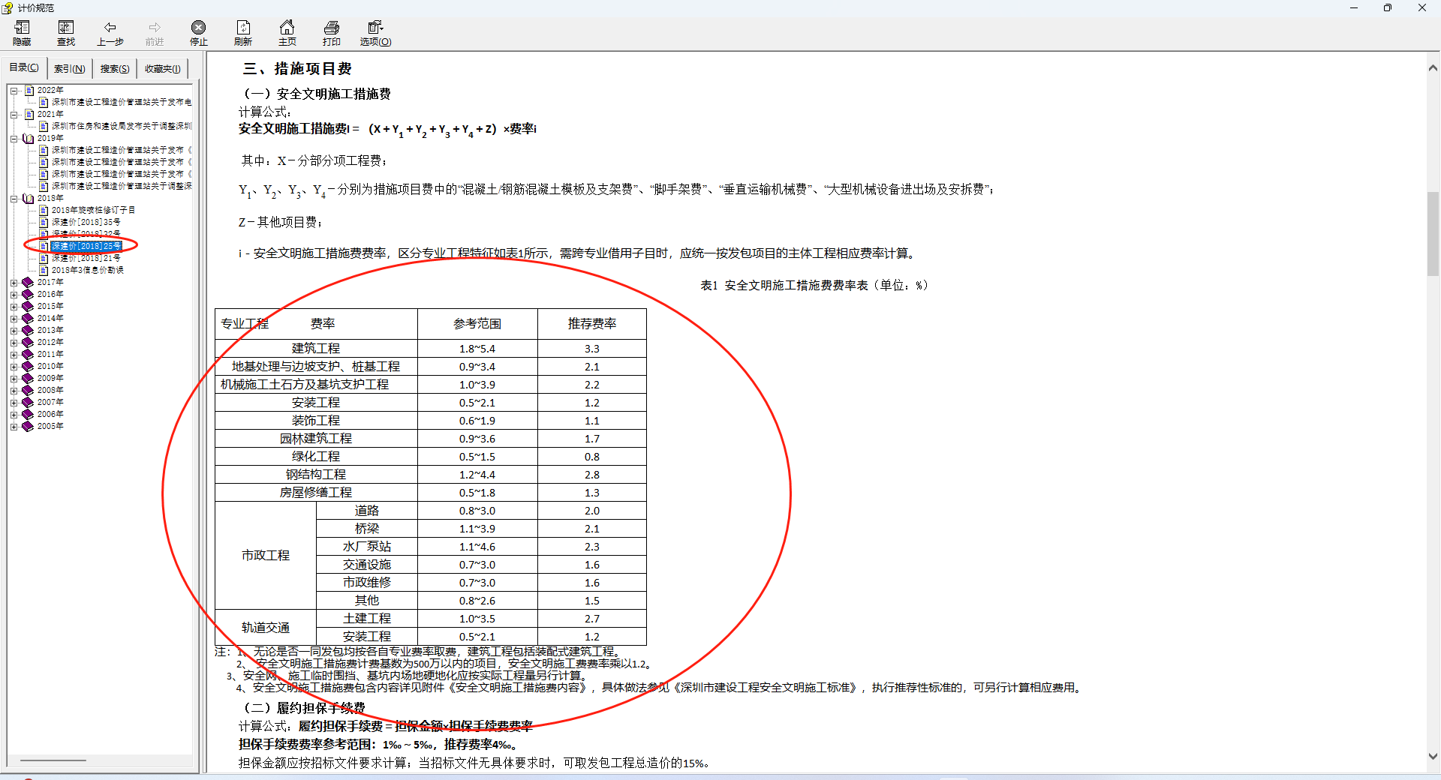Screen dimensions: 1441x780
Task: Click the book icon beside 2015年
Action: coord(28,307)
